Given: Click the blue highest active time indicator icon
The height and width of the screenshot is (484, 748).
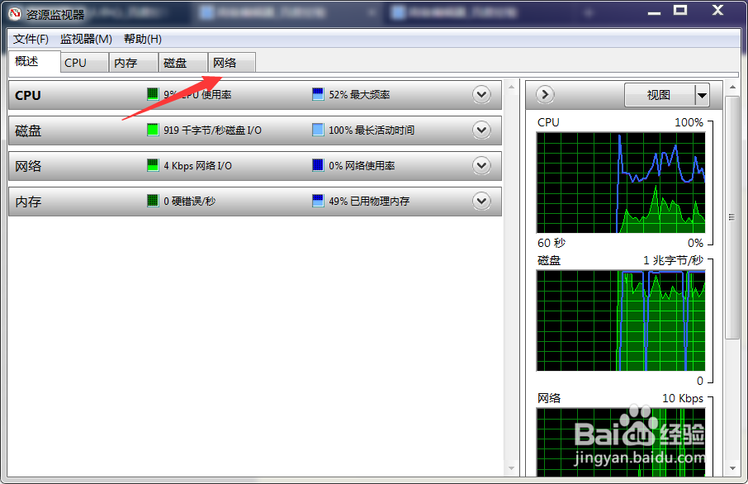Looking at the screenshot, I should click(317, 130).
